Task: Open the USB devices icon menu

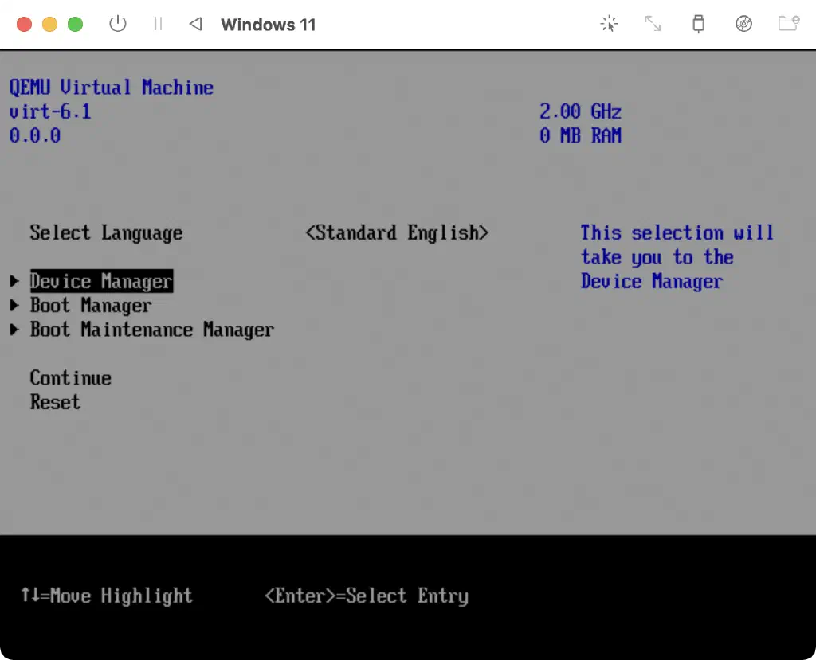Action: click(698, 24)
